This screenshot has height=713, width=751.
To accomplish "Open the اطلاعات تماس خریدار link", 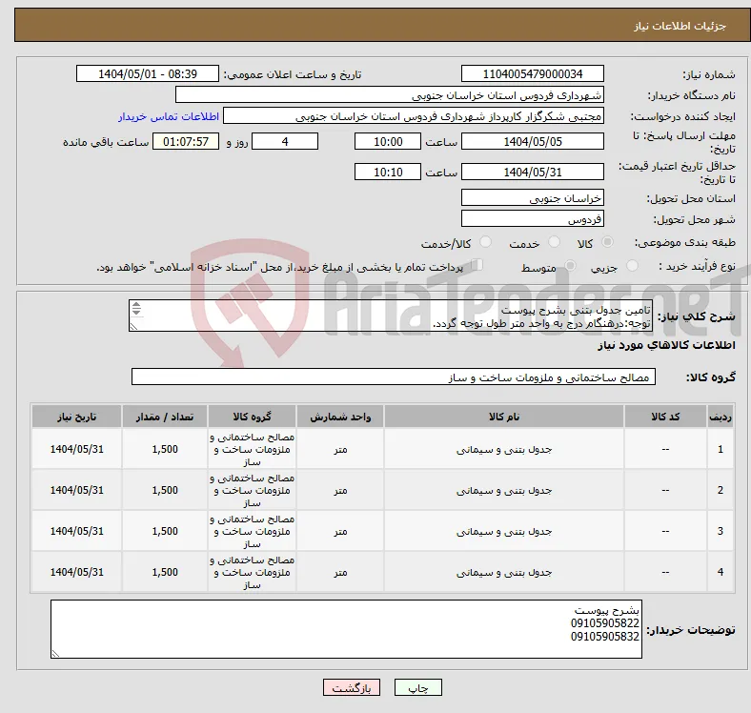I will (x=169, y=116).
